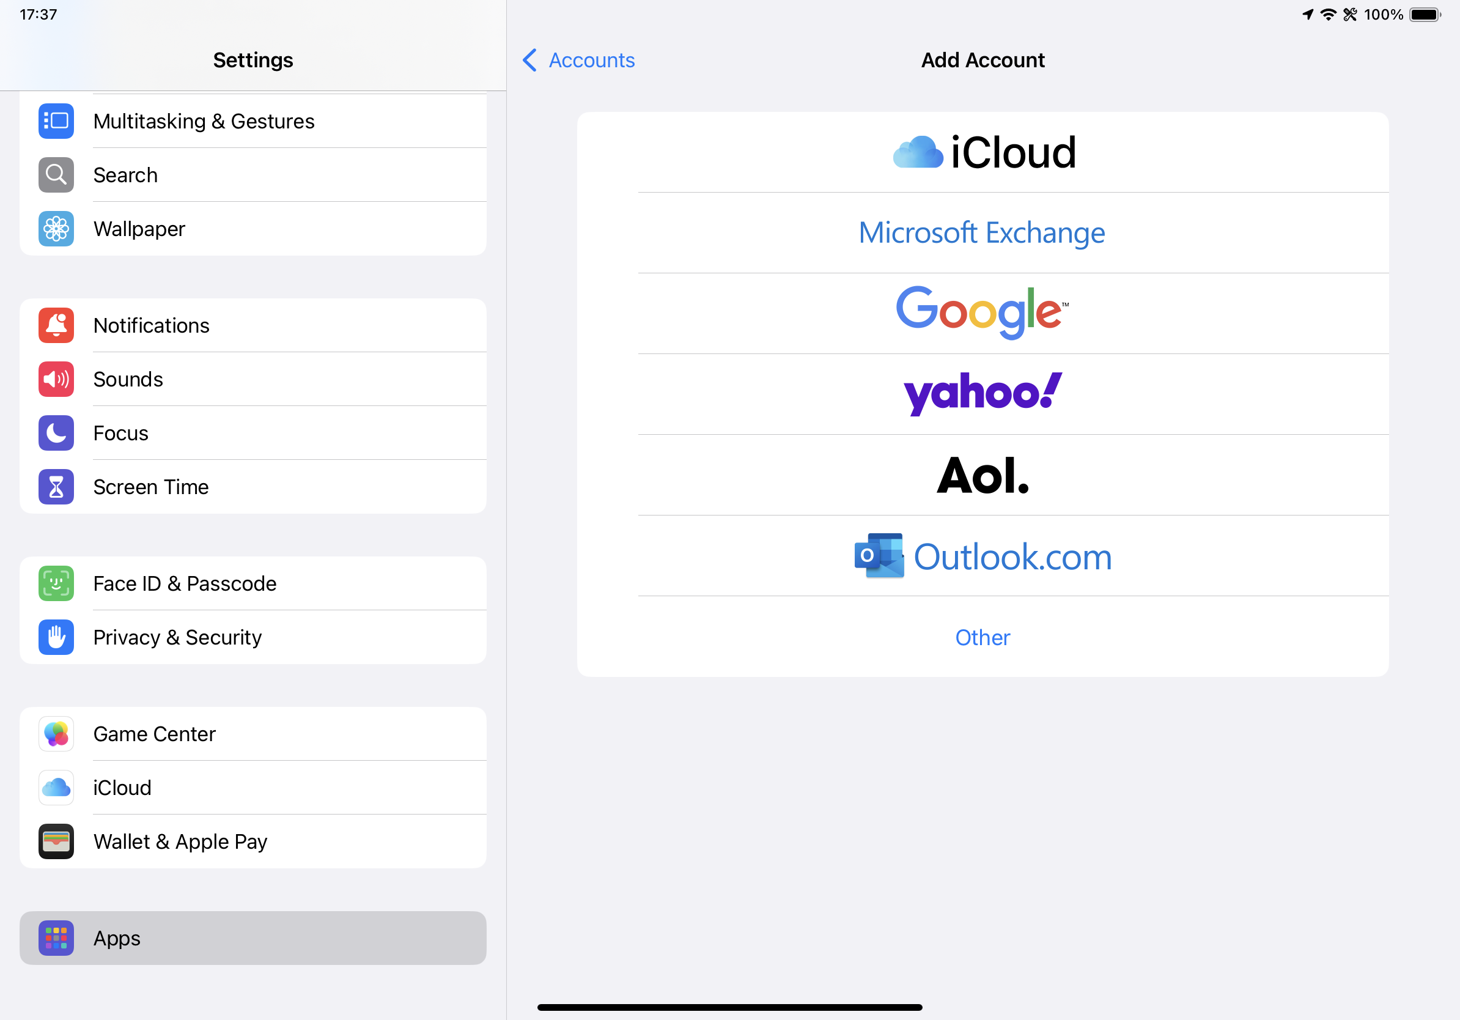The width and height of the screenshot is (1460, 1020).
Task: Go back to Accounts
Action: 578,61
